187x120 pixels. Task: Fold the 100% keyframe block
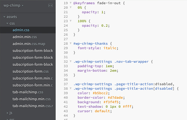tap(71, 21)
